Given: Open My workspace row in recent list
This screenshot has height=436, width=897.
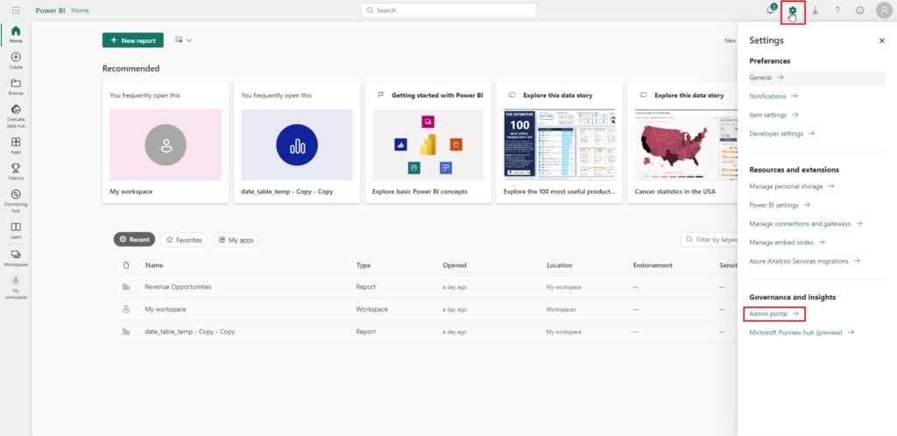Looking at the screenshot, I should pyautogui.click(x=166, y=309).
